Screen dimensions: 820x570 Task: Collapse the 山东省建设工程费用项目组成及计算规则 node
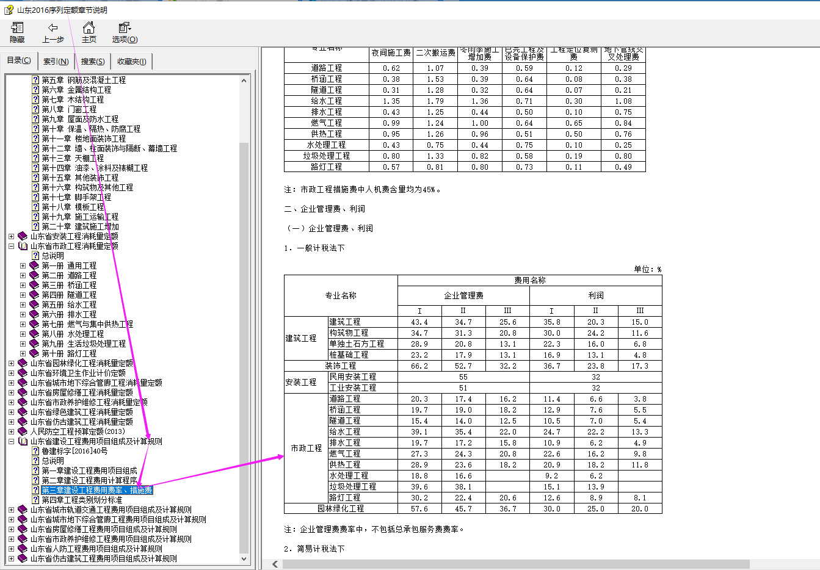click(11, 441)
